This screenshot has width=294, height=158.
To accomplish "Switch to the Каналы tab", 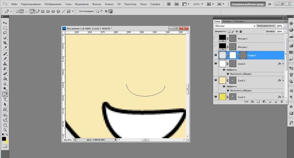I will coord(228,21).
